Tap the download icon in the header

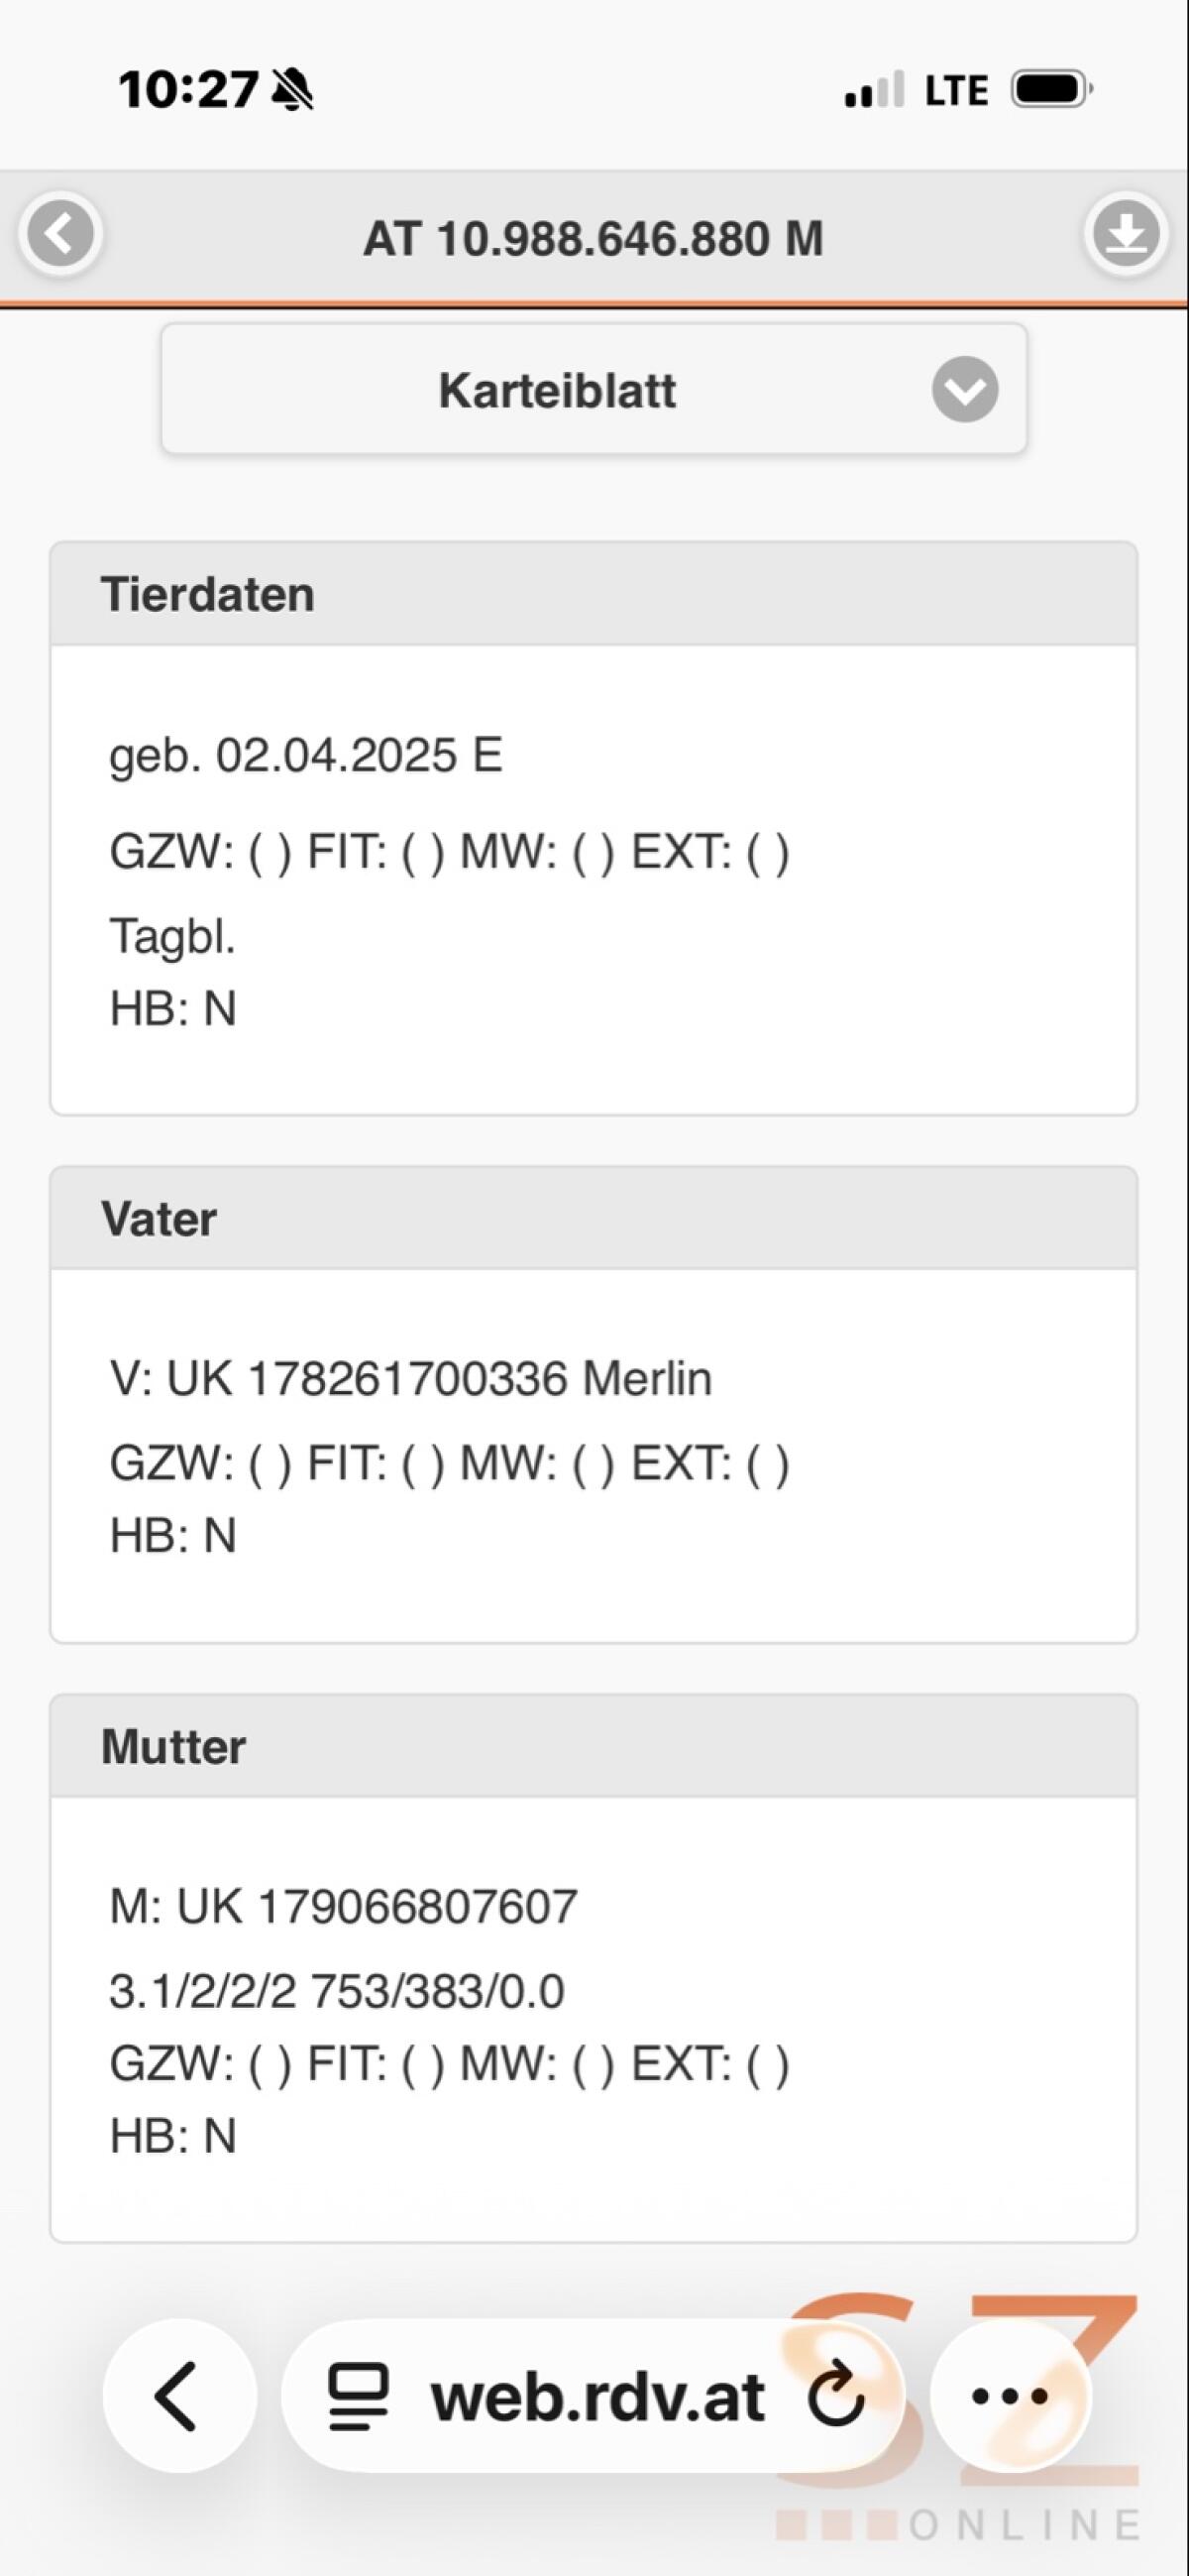point(1126,234)
